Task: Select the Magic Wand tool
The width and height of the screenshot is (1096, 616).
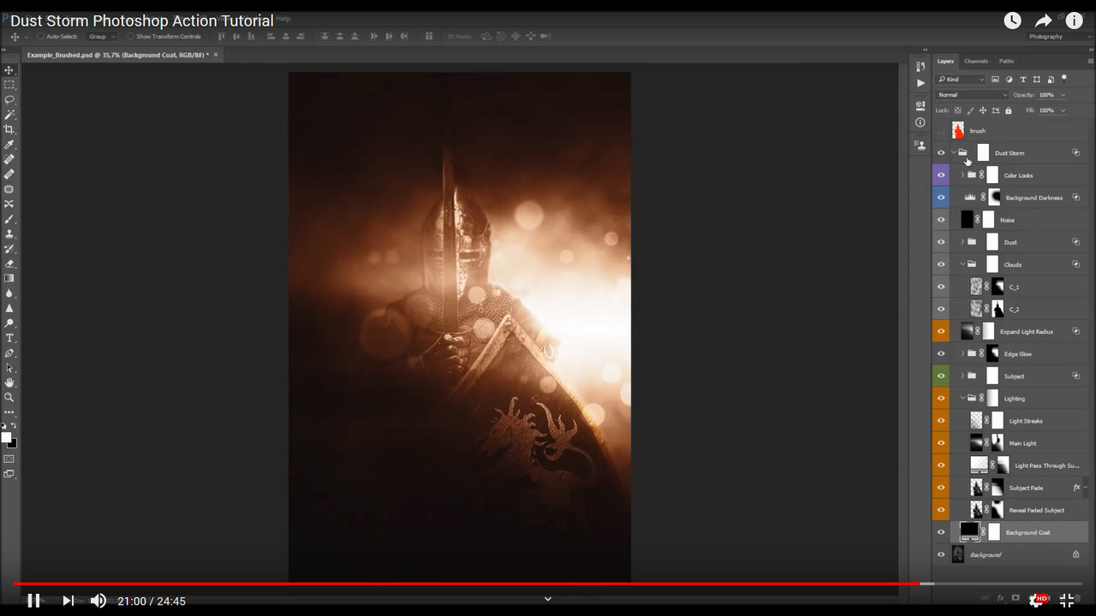Action: click(9, 115)
